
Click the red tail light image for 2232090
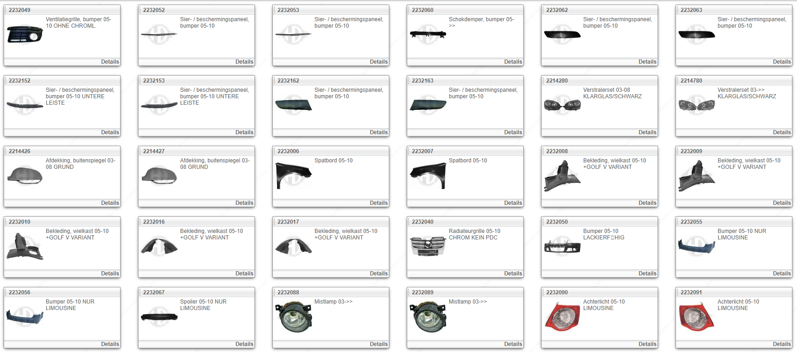pyautogui.click(x=562, y=316)
